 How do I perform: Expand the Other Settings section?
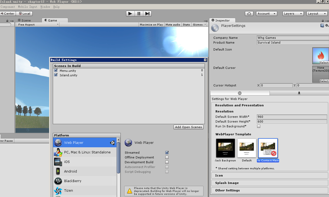270,190
